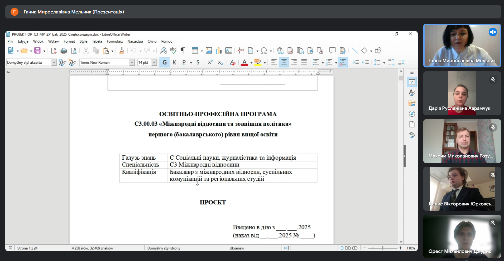Insert a hyperlink using the globe icon
The image size is (504, 261).
point(280,51)
